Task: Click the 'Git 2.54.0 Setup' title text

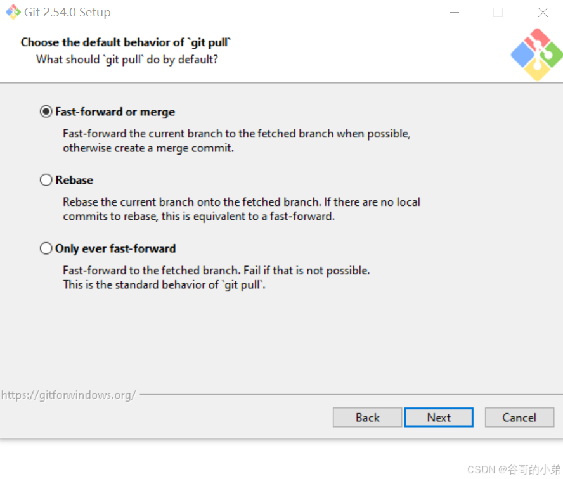Action: pos(67,12)
